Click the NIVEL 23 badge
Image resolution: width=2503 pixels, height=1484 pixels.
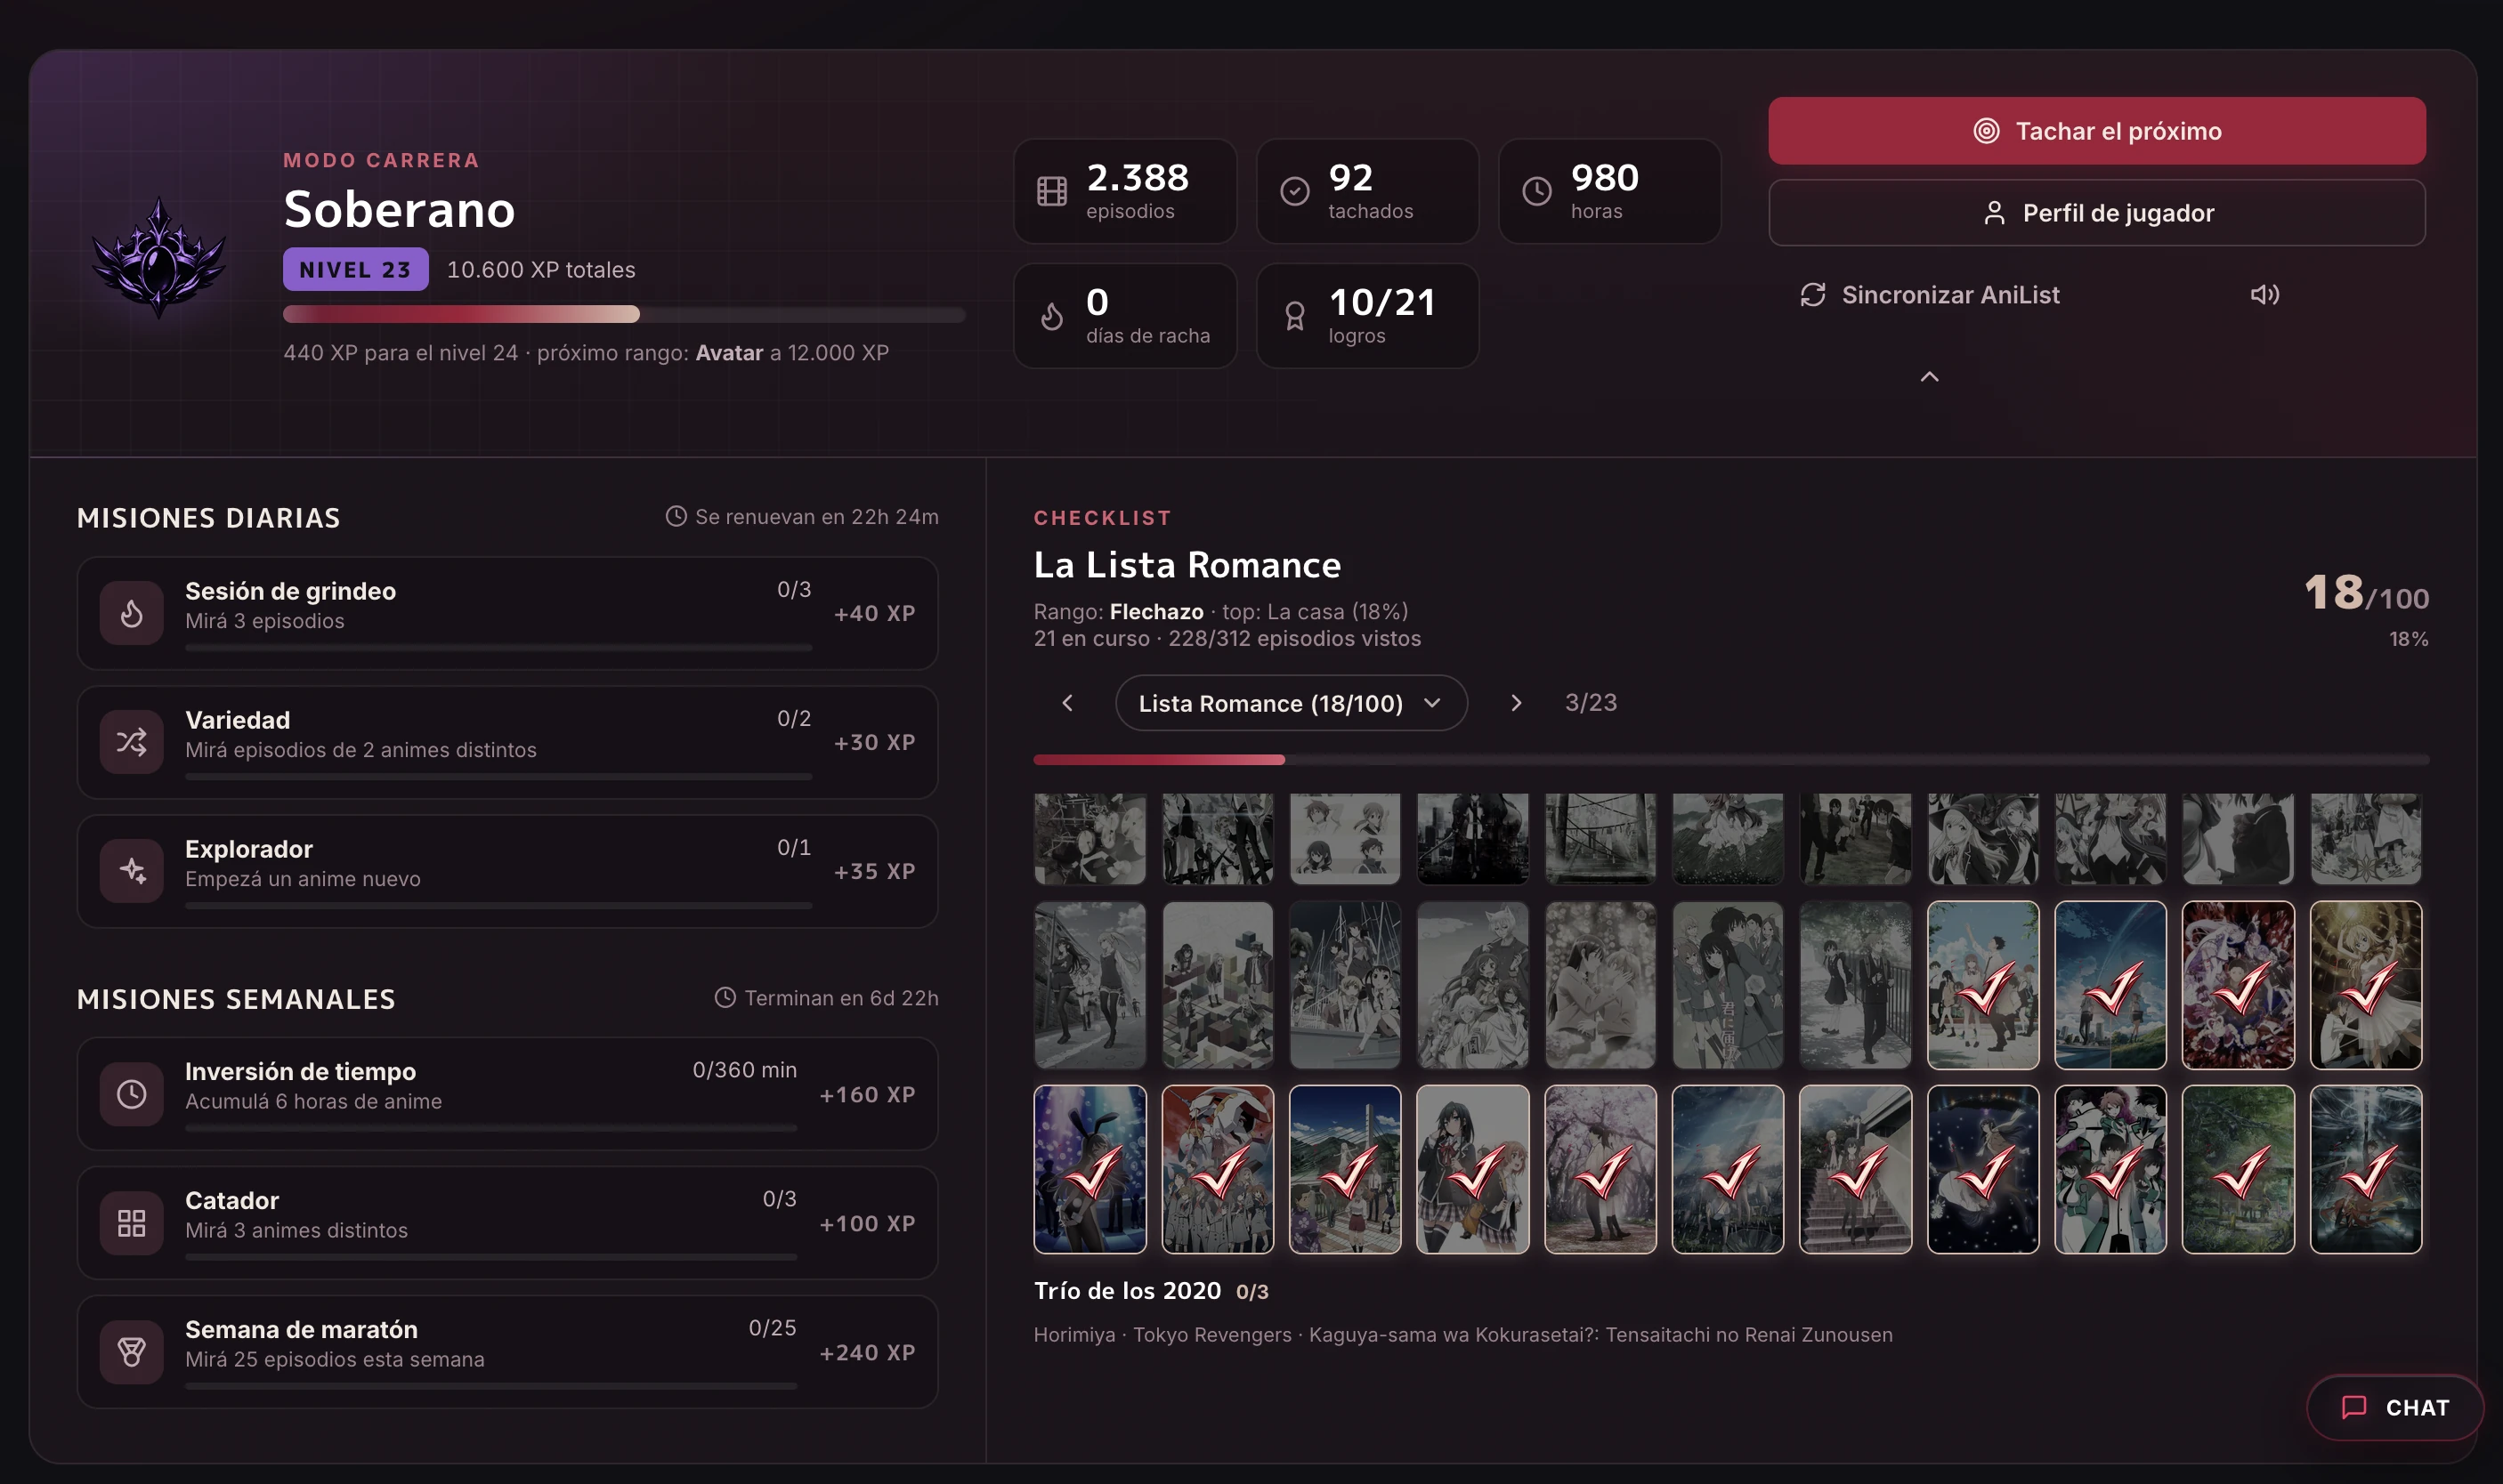[355, 270]
